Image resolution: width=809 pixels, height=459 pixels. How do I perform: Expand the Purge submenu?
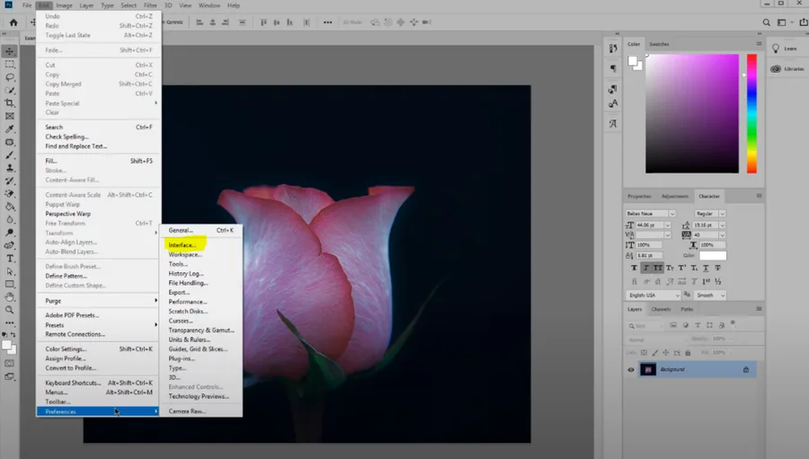[x=98, y=301]
